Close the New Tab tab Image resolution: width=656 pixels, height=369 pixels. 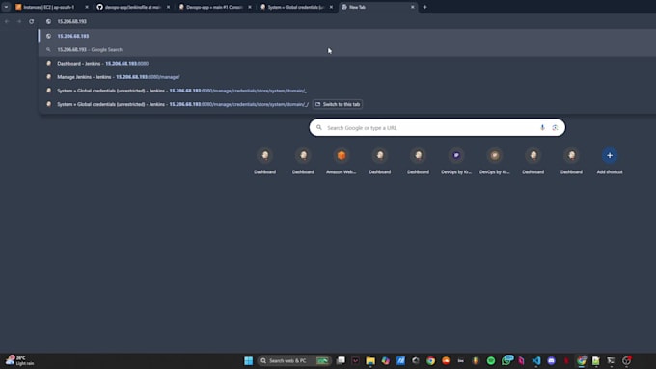pos(413,7)
